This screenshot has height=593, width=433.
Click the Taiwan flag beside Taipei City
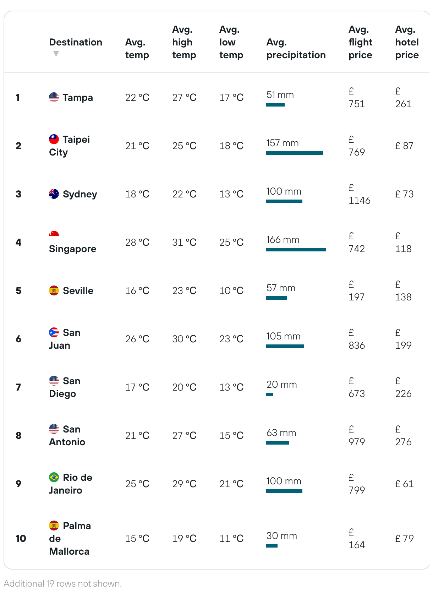[x=54, y=139]
